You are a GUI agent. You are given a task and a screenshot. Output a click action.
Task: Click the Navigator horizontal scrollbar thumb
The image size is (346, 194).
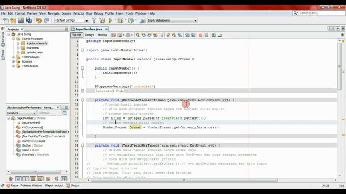click(35, 171)
